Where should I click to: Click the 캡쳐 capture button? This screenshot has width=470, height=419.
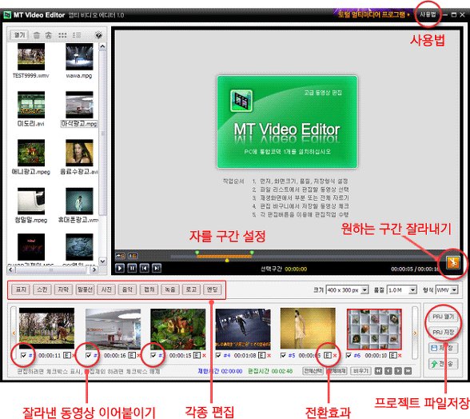(149, 289)
